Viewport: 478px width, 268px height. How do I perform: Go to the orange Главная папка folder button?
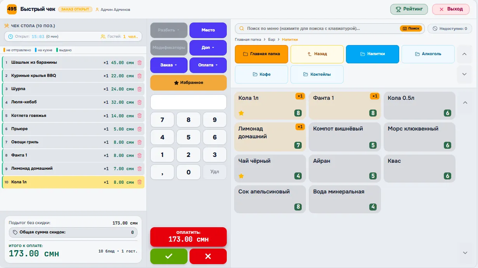(x=261, y=54)
